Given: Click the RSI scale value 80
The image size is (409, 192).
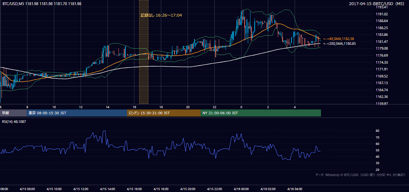Looking at the screenshot, I should point(377,131).
